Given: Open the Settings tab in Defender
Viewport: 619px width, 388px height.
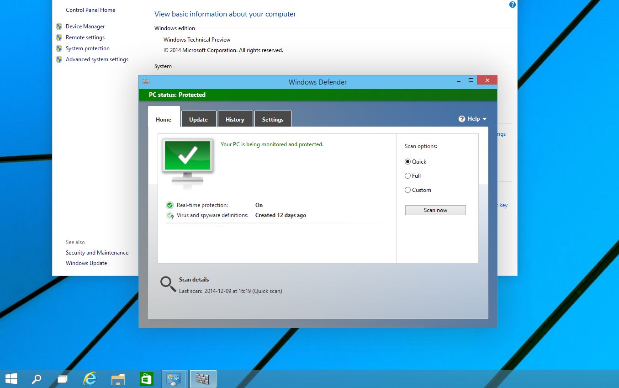Looking at the screenshot, I should point(273,120).
